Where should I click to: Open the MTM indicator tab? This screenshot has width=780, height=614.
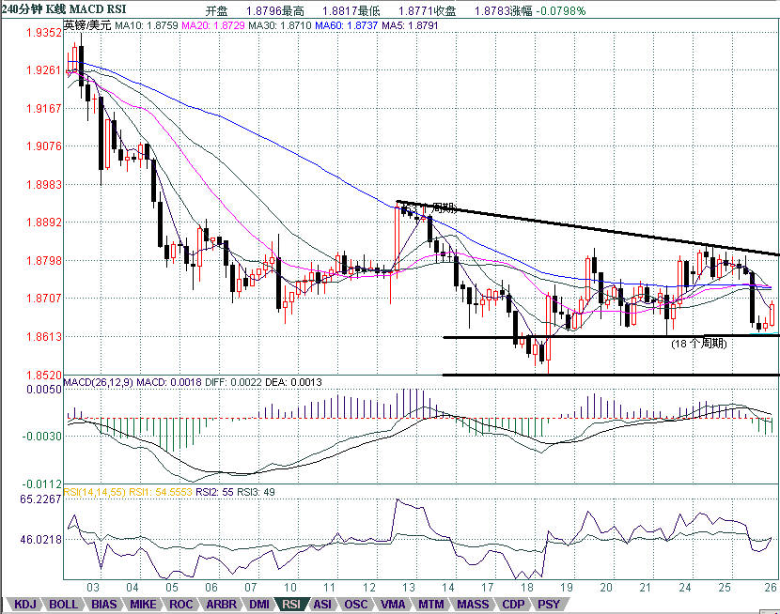[430, 604]
